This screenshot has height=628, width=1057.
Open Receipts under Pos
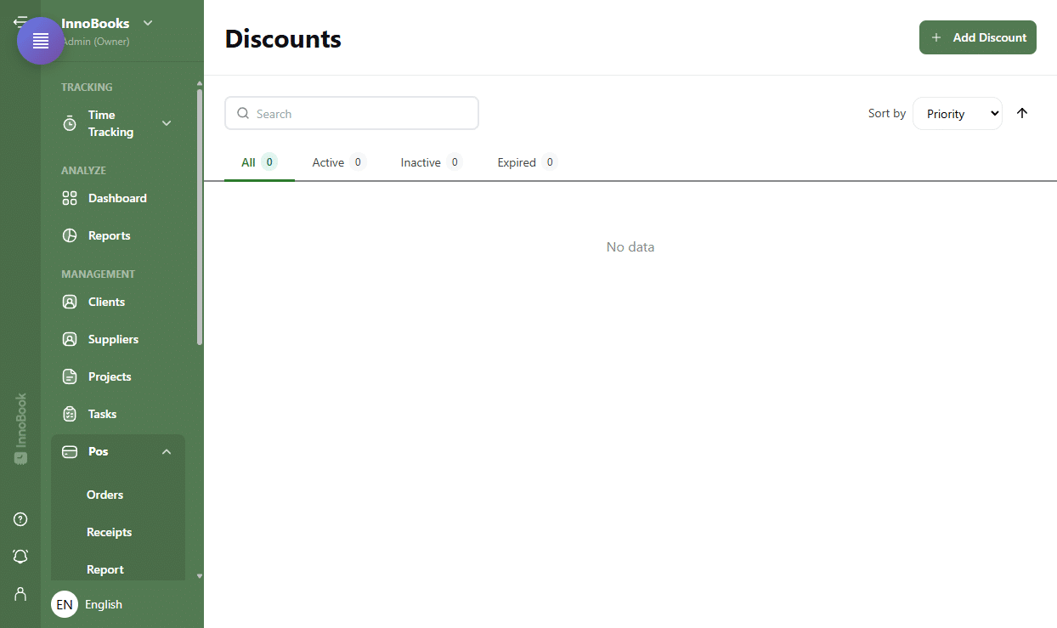[x=110, y=532]
